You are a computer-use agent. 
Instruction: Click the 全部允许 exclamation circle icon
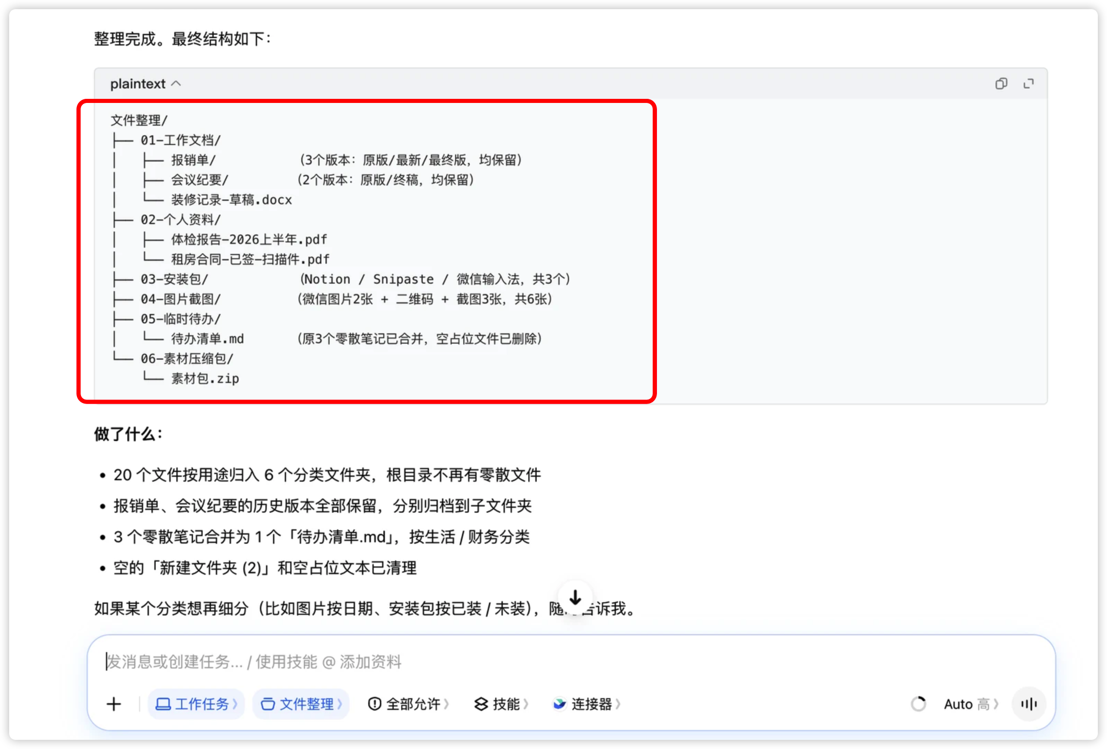[x=375, y=704]
